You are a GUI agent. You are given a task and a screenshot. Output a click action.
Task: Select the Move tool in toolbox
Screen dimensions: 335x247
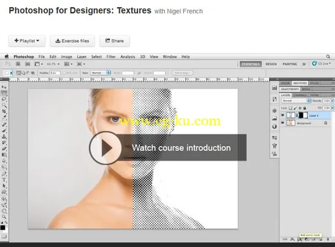[x=4, y=87]
